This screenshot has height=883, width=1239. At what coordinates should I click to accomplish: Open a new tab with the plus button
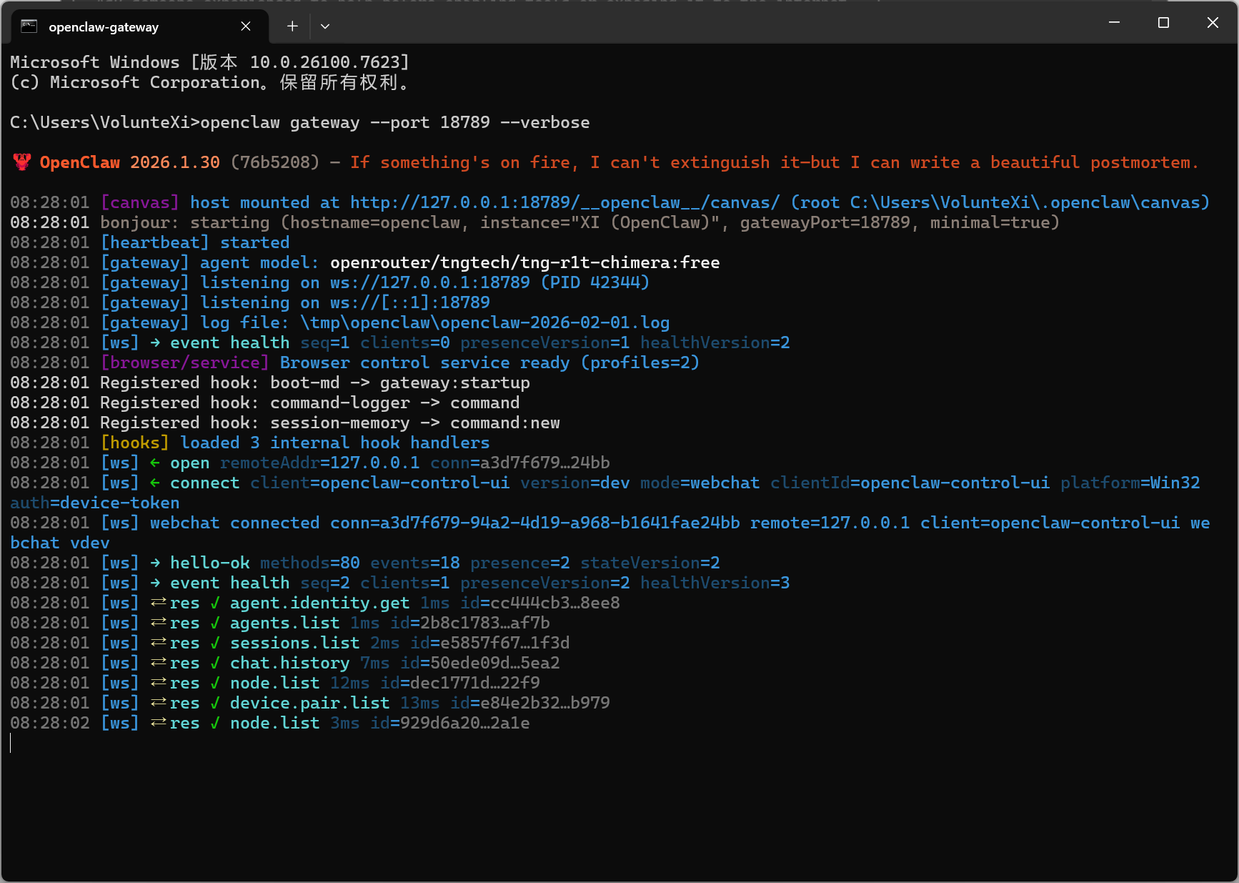click(292, 26)
